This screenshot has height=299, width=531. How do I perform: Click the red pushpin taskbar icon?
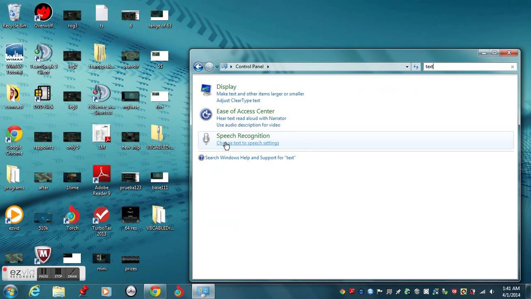pyautogui.click(x=83, y=292)
